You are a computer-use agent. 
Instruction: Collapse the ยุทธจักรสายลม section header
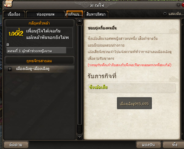coord(39,61)
